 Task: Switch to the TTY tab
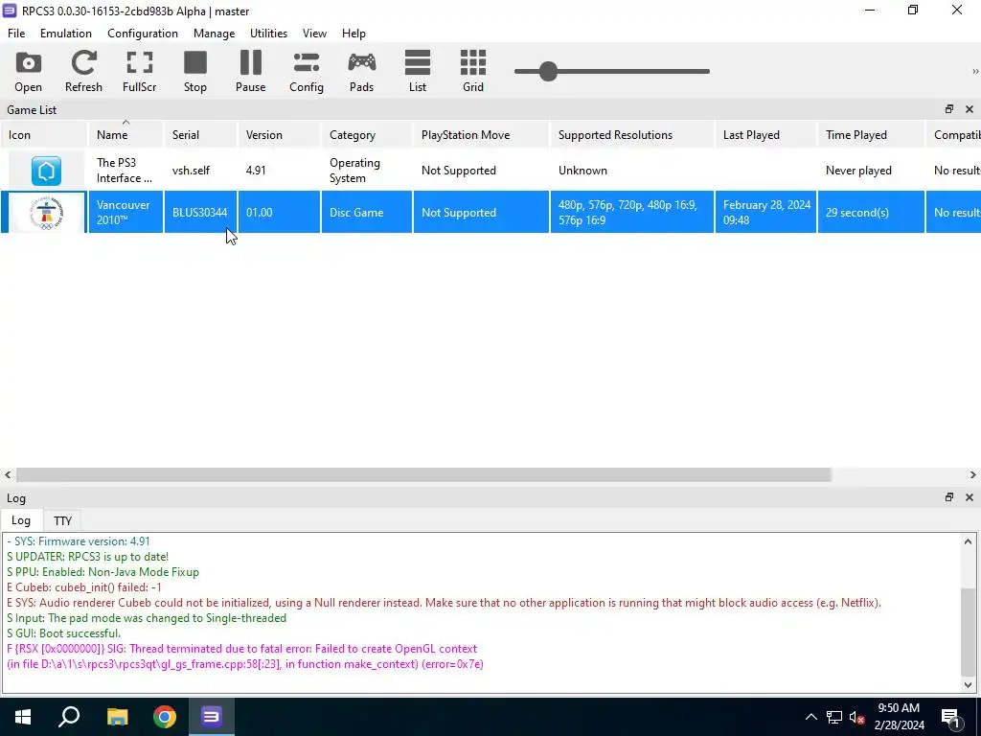pyautogui.click(x=62, y=520)
